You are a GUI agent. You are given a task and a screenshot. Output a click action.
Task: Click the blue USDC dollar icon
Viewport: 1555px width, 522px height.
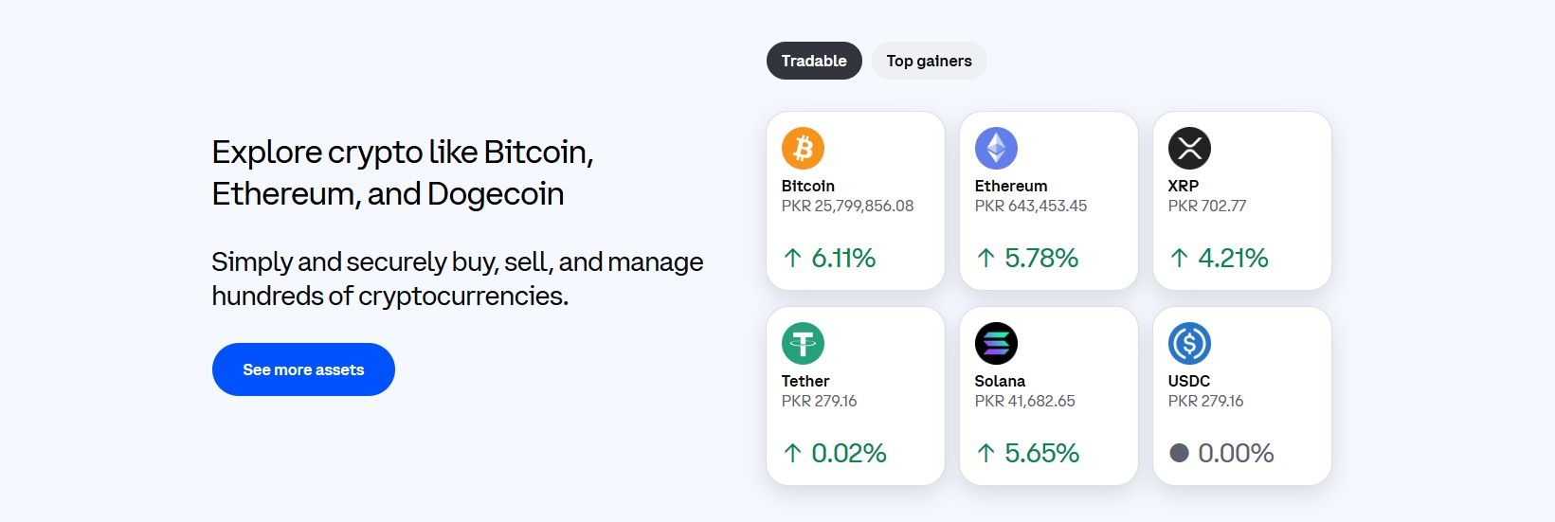1189,344
